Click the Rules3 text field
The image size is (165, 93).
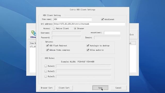click(84, 76)
